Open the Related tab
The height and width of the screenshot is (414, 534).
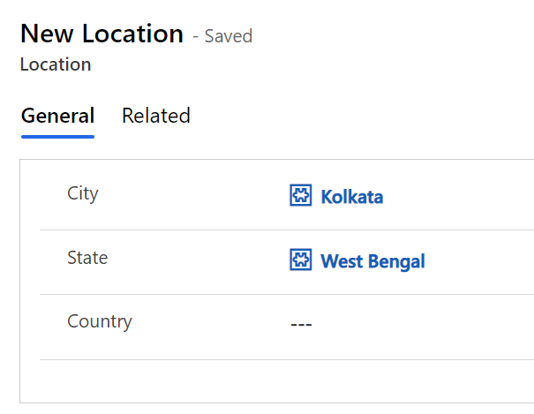[x=156, y=116]
